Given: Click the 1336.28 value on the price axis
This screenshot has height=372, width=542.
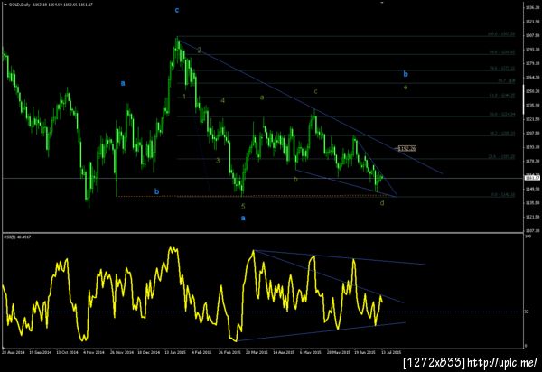Looking at the screenshot, I should coord(533,7).
